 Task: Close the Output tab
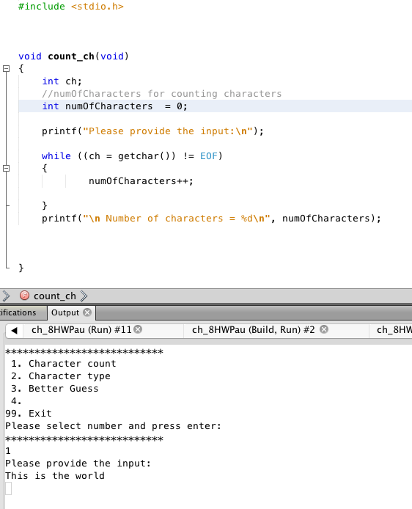[87, 312]
